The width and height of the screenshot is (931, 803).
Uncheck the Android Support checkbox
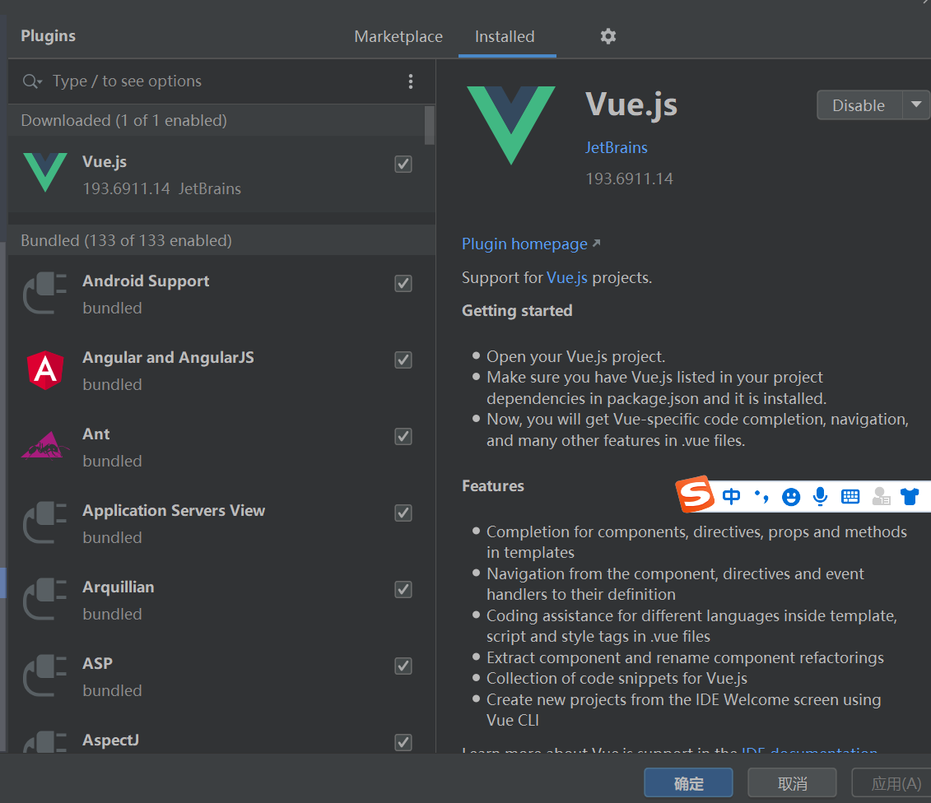click(x=403, y=284)
